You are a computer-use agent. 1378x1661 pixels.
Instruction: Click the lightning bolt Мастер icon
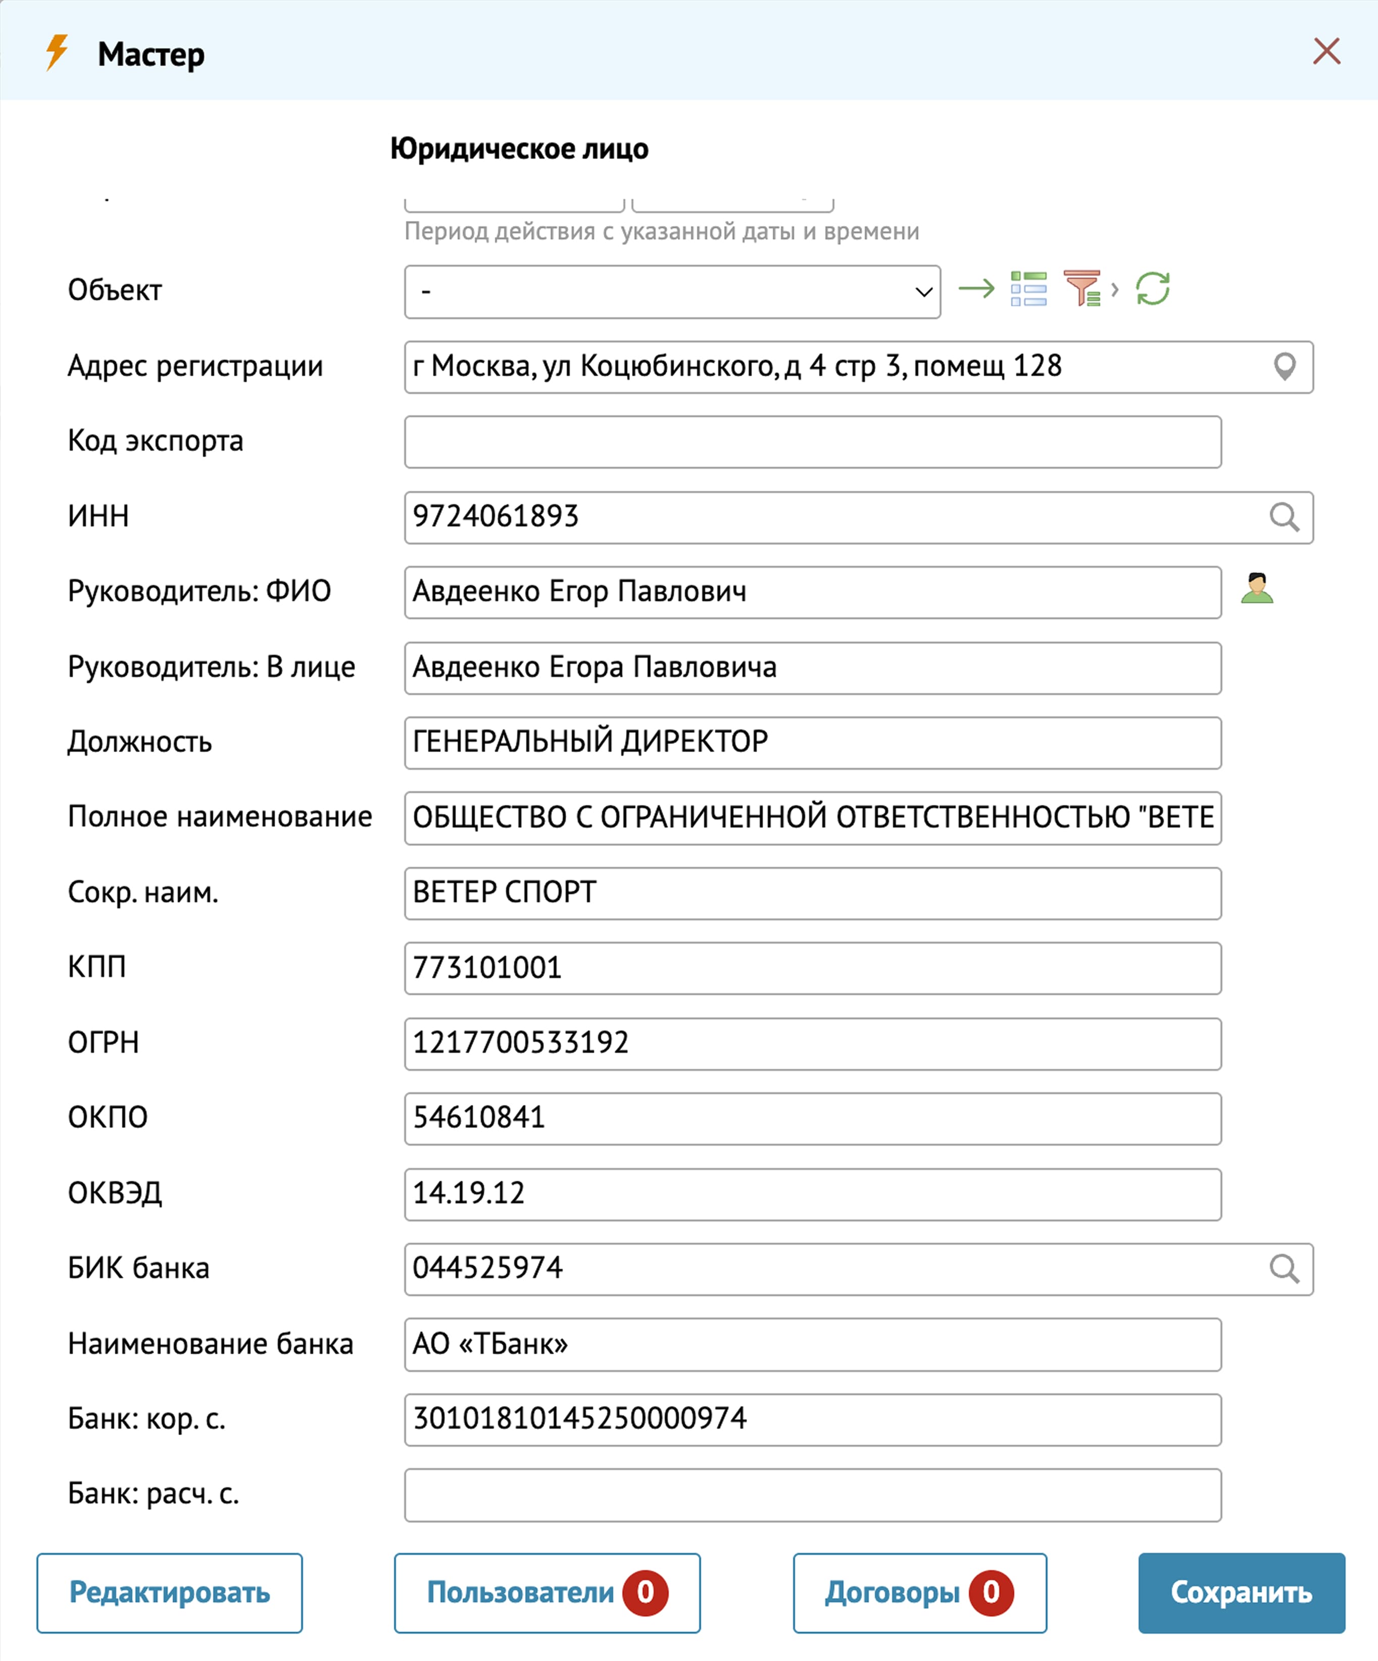click(x=57, y=53)
